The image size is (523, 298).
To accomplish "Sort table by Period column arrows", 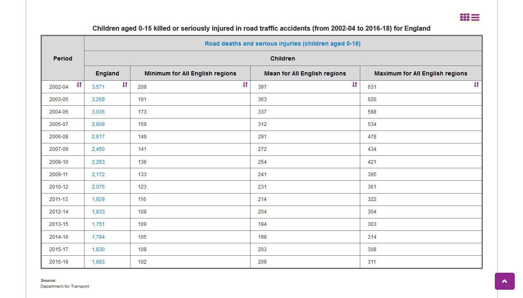I will 79,85.
